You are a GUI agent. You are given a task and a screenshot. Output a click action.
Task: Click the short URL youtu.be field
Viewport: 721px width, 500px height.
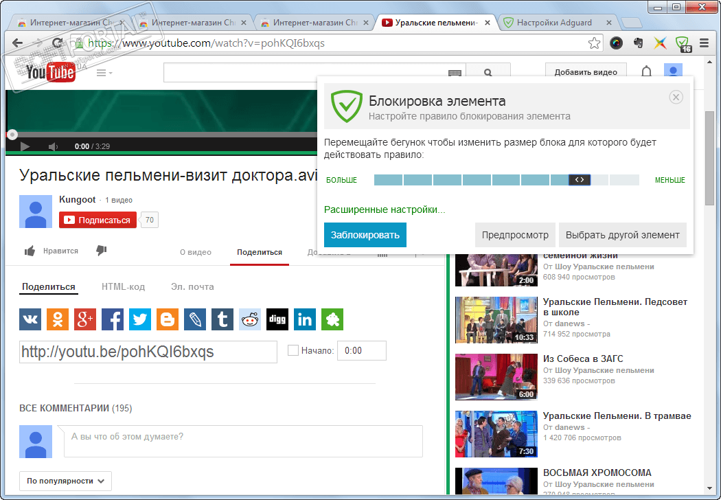(x=148, y=352)
